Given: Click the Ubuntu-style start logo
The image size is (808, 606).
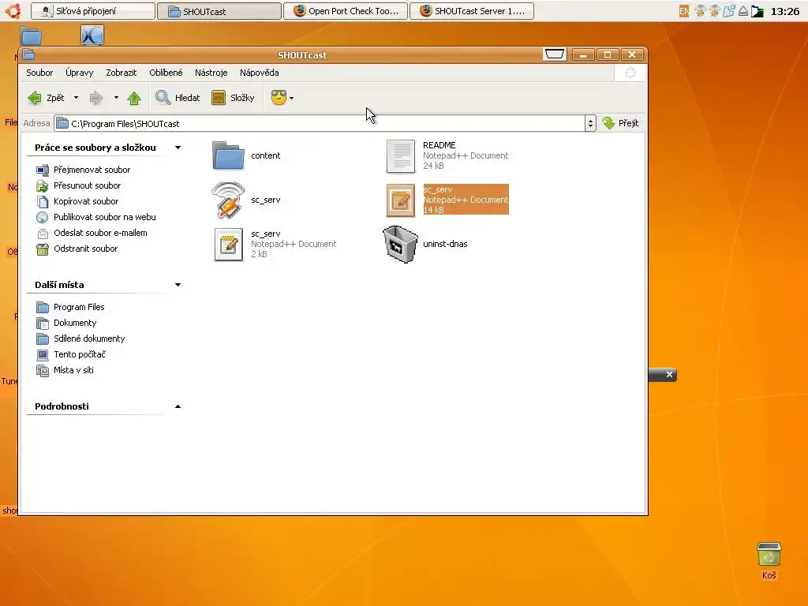Looking at the screenshot, I should pos(13,11).
